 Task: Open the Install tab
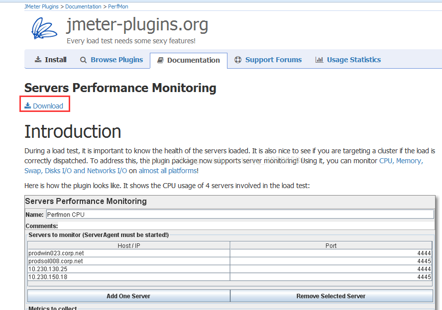click(50, 60)
